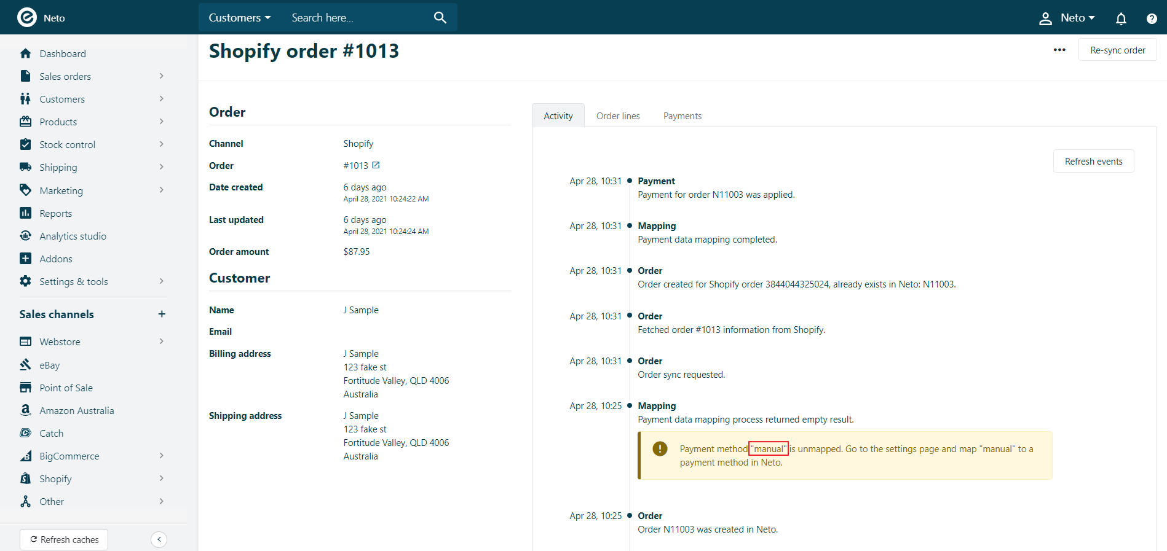Click the Amazon Australia icon

click(x=25, y=410)
